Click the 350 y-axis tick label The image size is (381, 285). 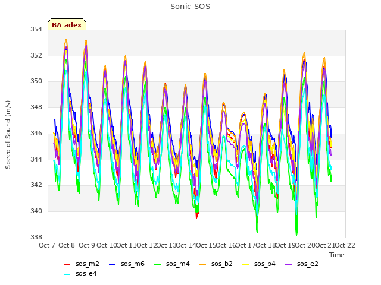[36, 81]
